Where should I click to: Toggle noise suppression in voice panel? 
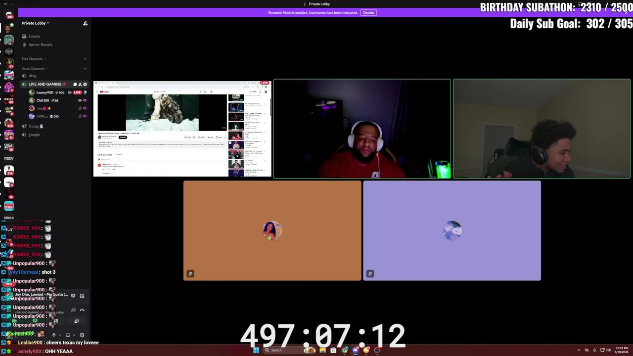click(73, 310)
